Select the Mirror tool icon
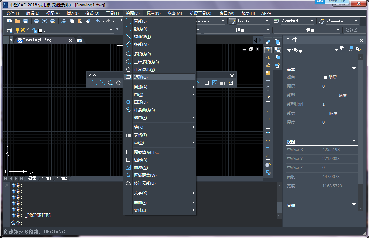The height and width of the screenshot is (238, 369). (268, 57)
